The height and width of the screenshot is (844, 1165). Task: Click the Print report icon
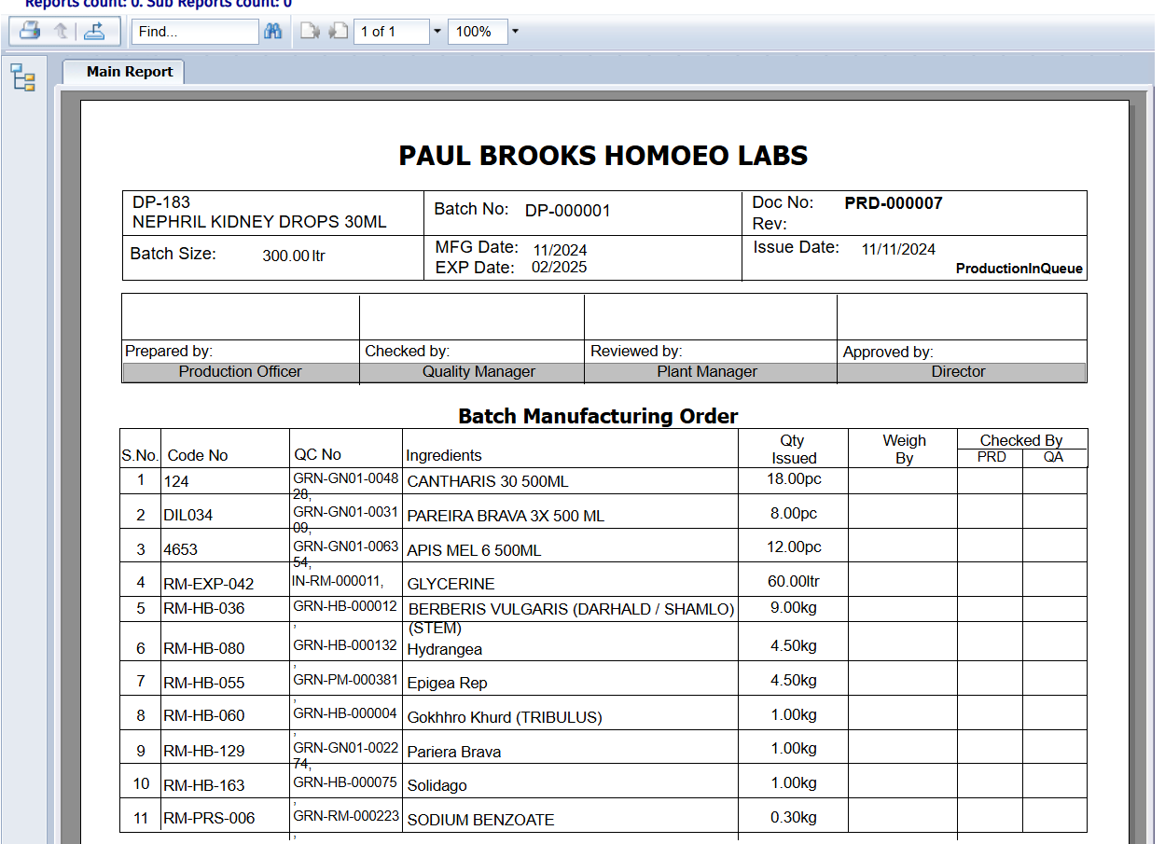(30, 31)
